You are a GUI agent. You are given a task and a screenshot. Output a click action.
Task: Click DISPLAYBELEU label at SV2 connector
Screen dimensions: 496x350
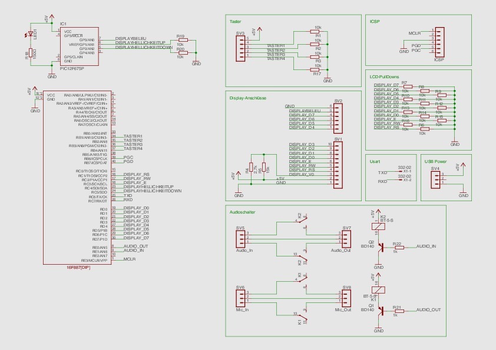tap(305, 111)
